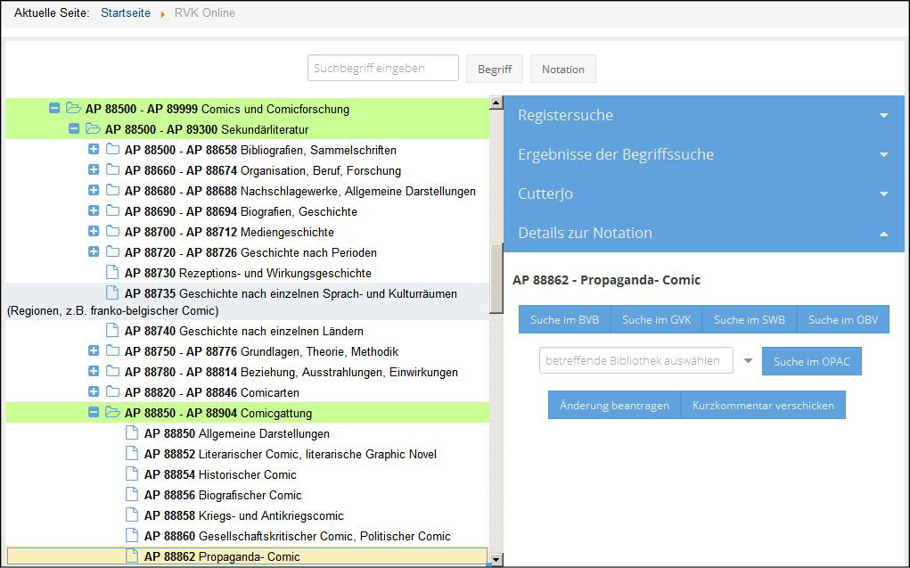The image size is (910, 568).
Task: Open the Registersuche accordion panel
Action: 703,115
